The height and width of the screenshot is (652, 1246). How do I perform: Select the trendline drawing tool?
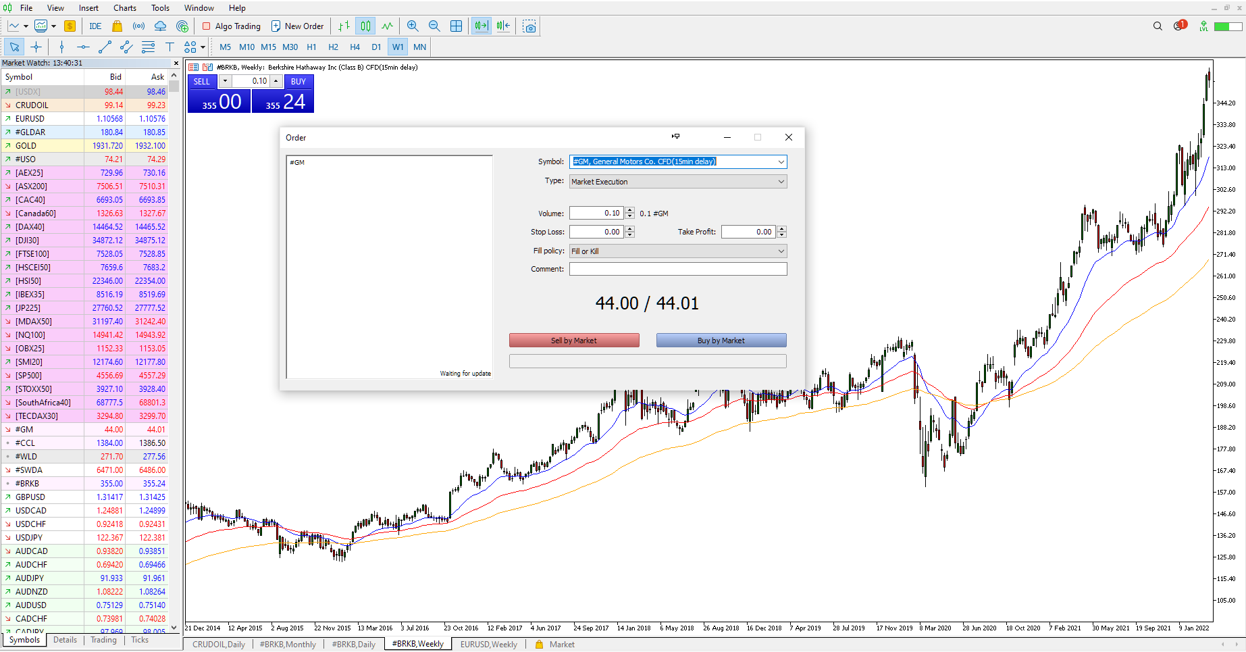pyautogui.click(x=105, y=47)
